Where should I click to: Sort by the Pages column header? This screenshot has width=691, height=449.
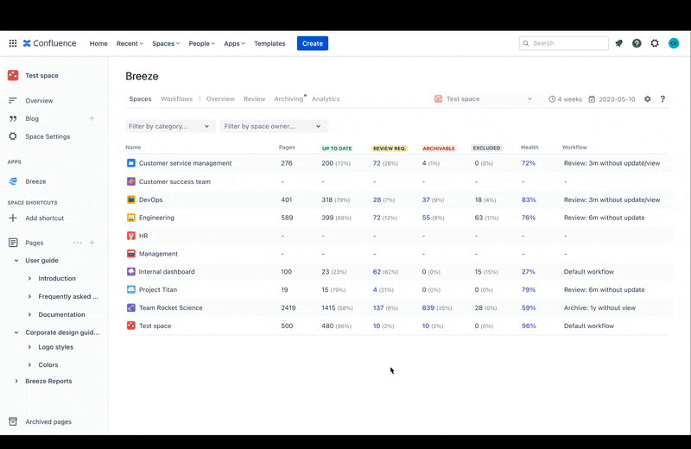click(287, 148)
